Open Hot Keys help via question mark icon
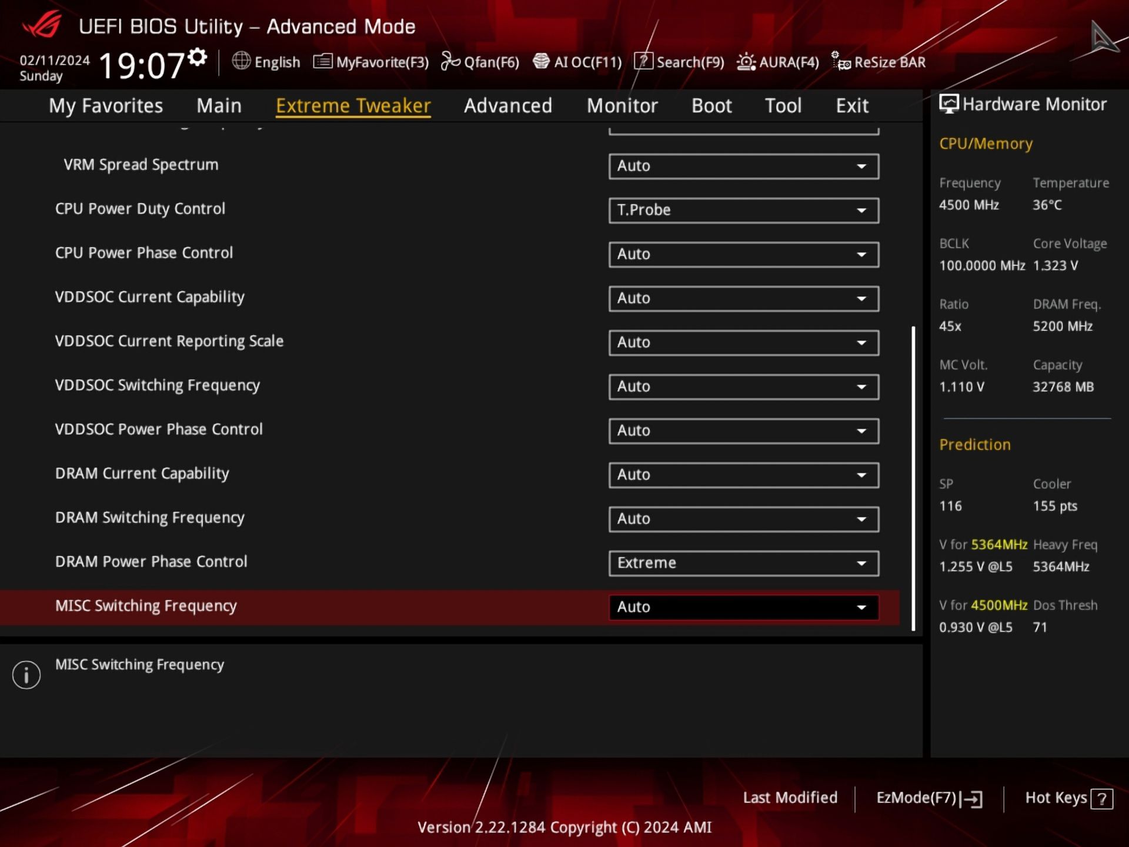Screen dimensions: 1129x847 (1101, 798)
